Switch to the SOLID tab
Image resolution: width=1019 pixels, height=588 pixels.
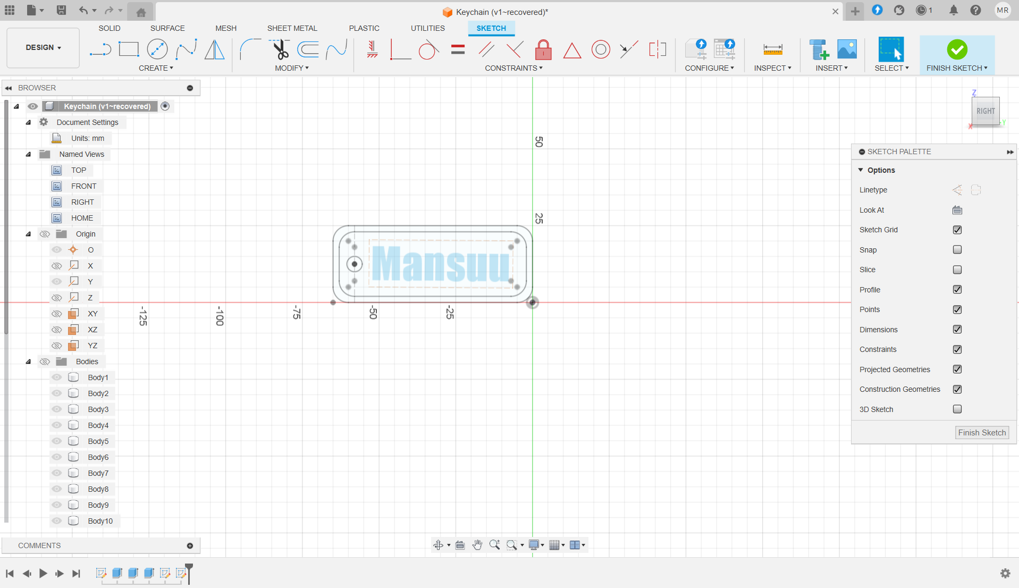pos(110,28)
